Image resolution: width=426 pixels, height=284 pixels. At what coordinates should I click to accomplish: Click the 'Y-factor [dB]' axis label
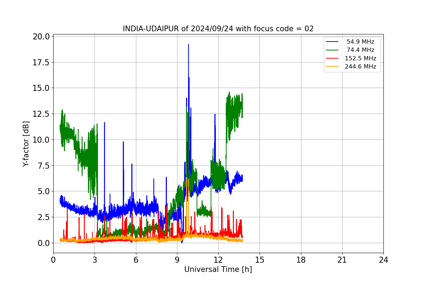(x=26, y=144)
